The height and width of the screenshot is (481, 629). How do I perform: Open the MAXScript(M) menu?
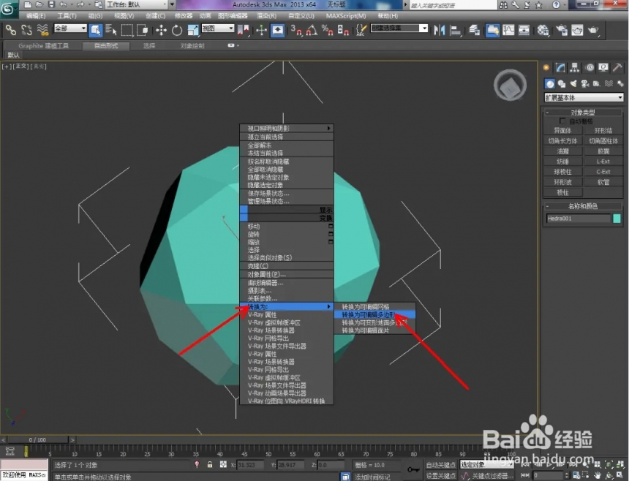click(x=346, y=16)
